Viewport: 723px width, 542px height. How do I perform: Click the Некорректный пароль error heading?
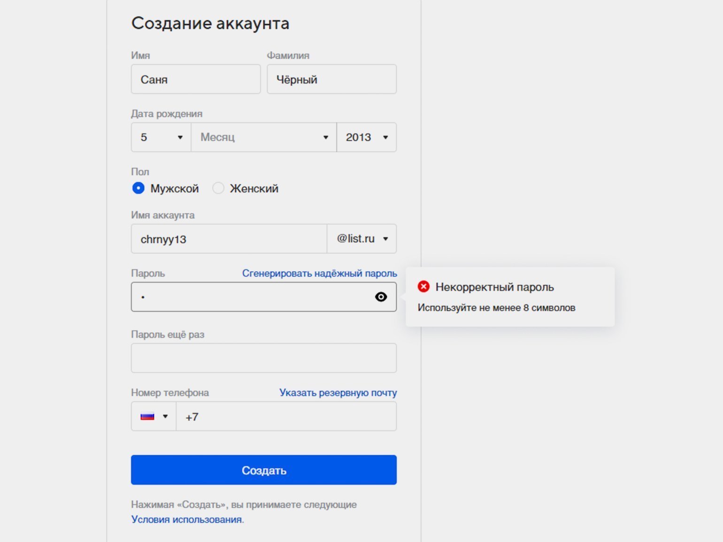pyautogui.click(x=495, y=287)
